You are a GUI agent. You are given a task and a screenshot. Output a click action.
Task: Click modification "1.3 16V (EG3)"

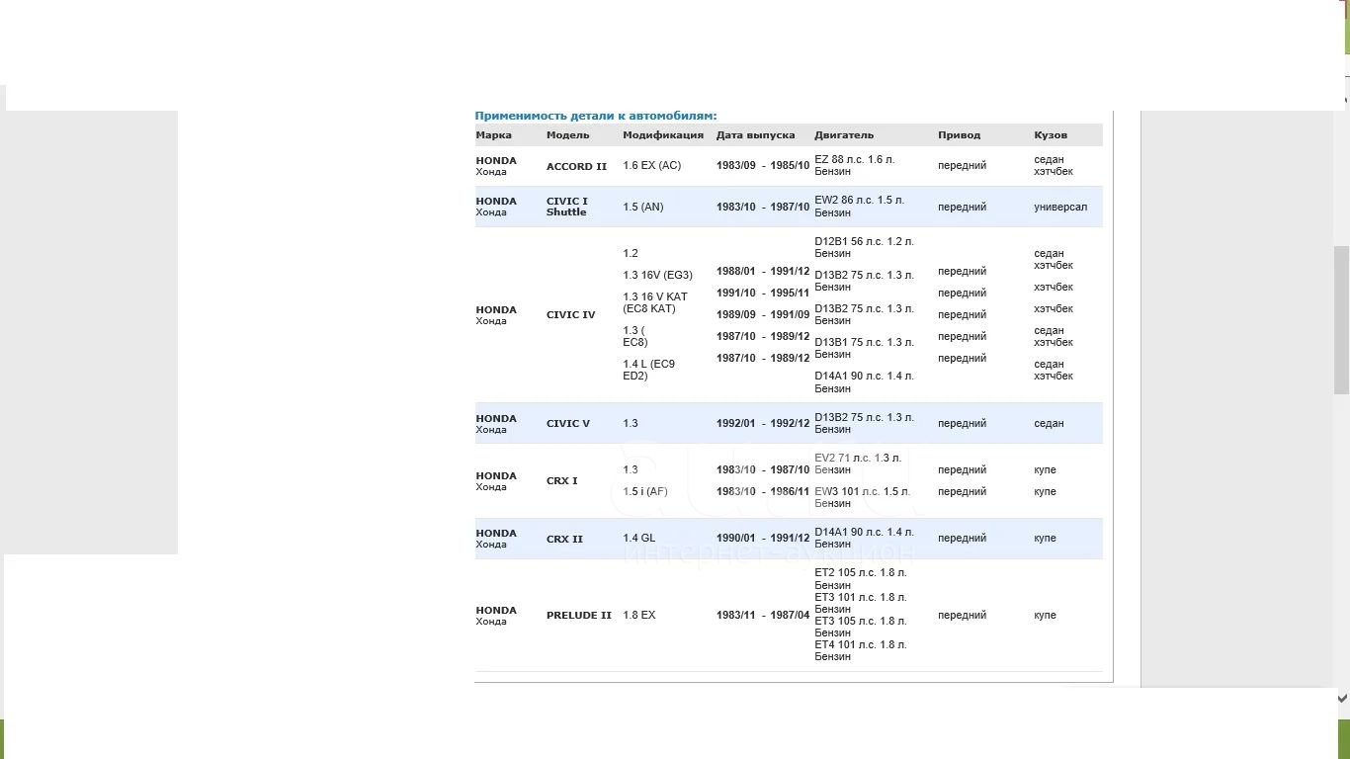pyautogui.click(x=657, y=276)
